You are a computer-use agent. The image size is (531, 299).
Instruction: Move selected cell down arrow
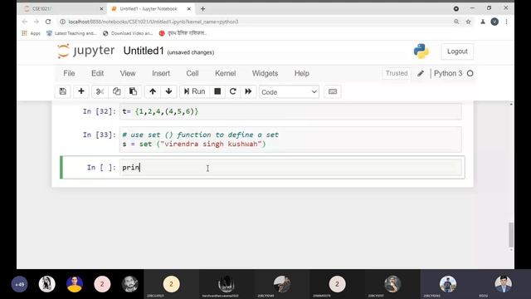pyautogui.click(x=168, y=91)
